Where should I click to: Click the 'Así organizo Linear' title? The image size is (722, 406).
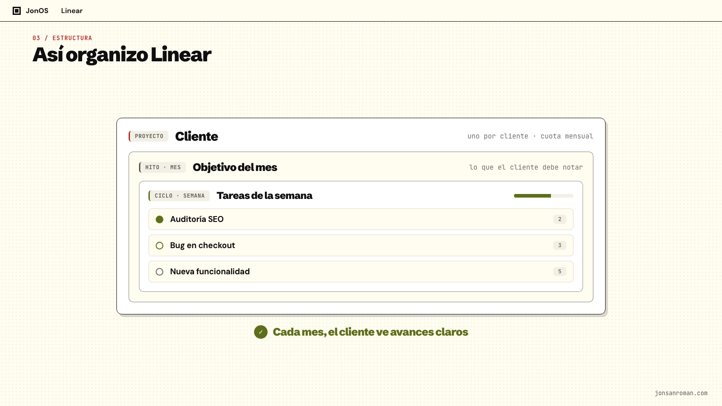(x=122, y=55)
